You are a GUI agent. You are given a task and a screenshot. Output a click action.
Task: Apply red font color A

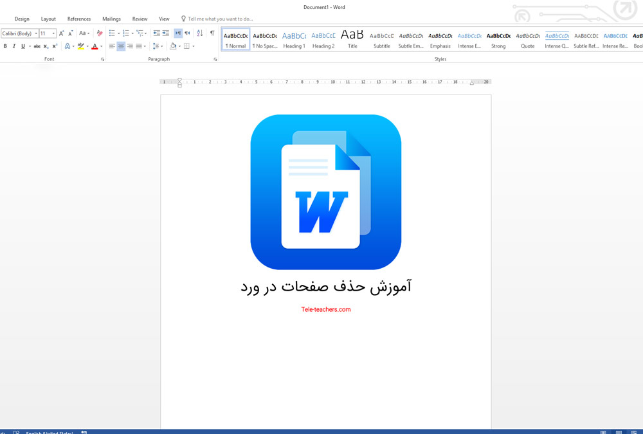[x=95, y=46]
